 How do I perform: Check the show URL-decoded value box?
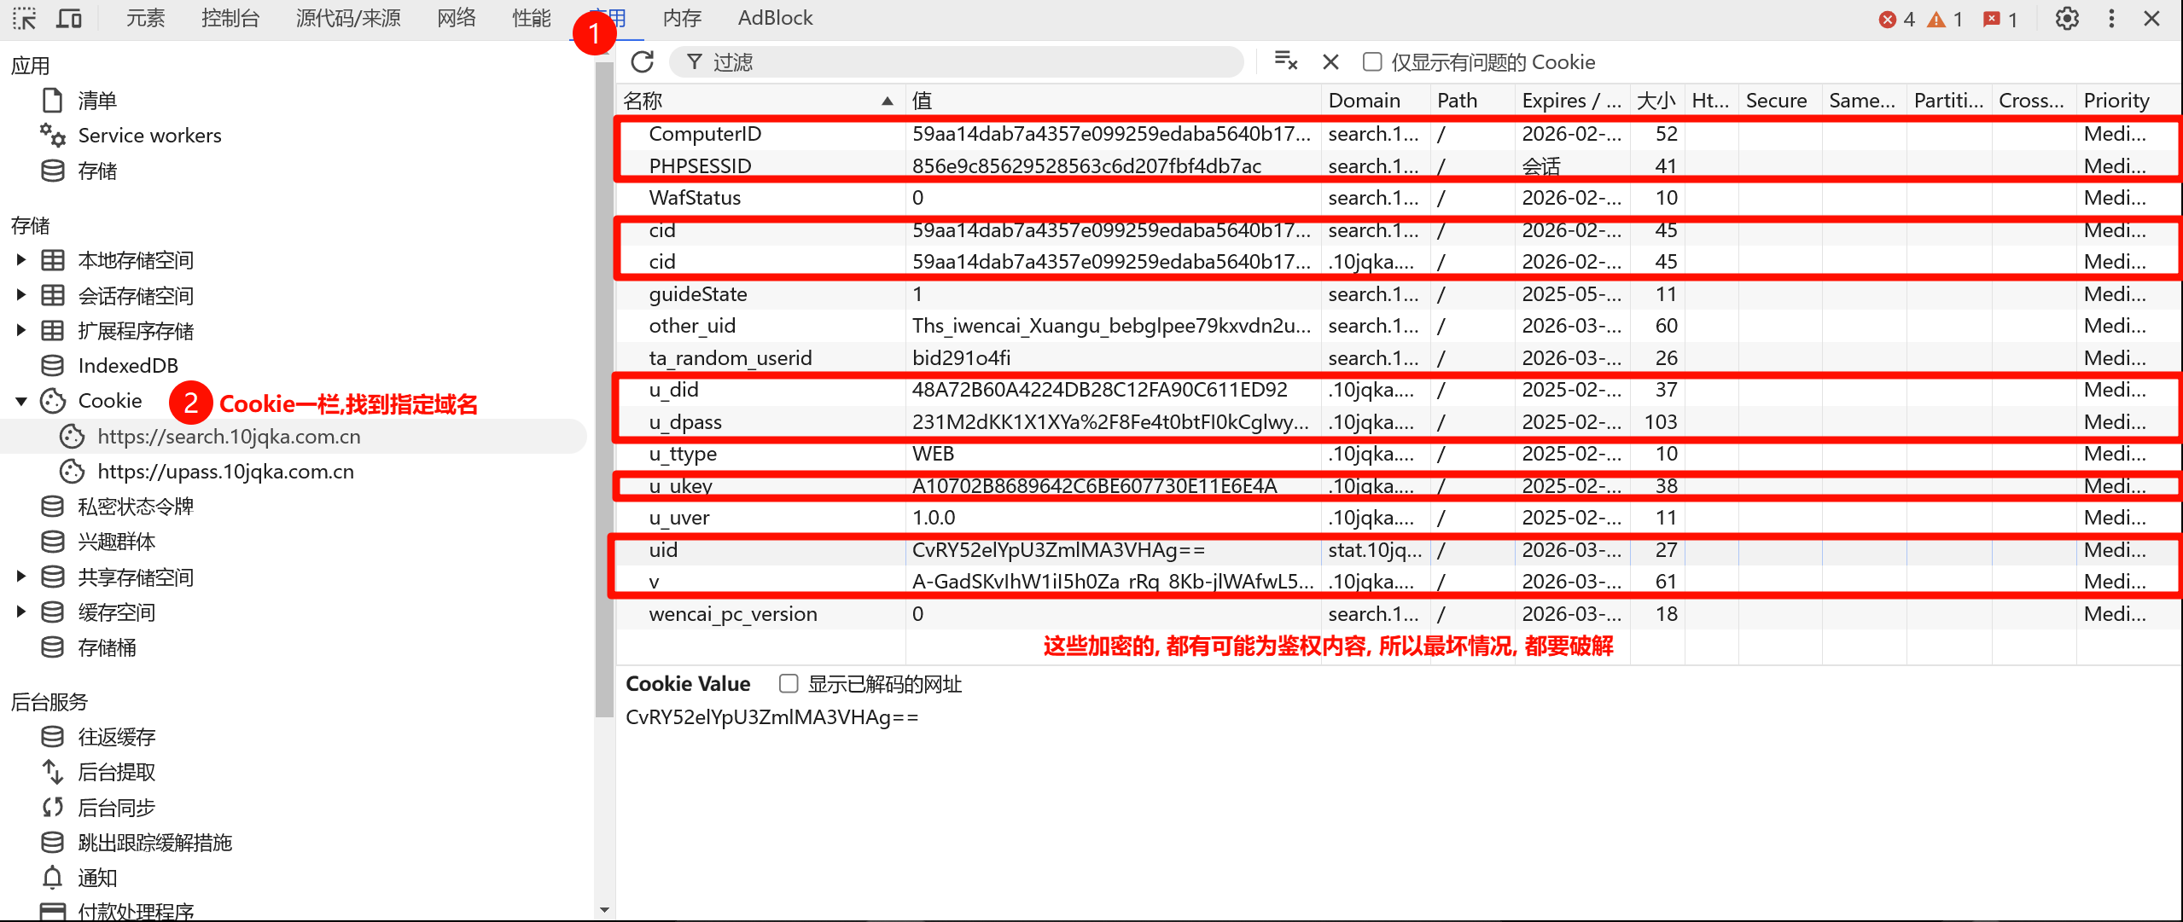point(789,684)
